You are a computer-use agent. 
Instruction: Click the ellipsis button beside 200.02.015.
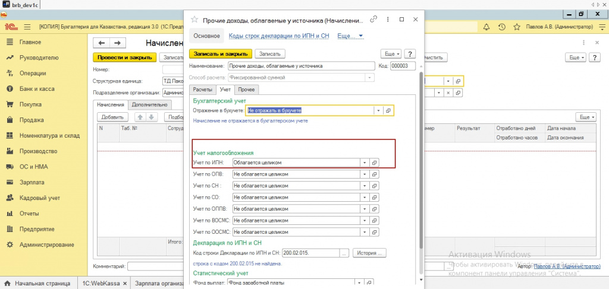(344, 253)
